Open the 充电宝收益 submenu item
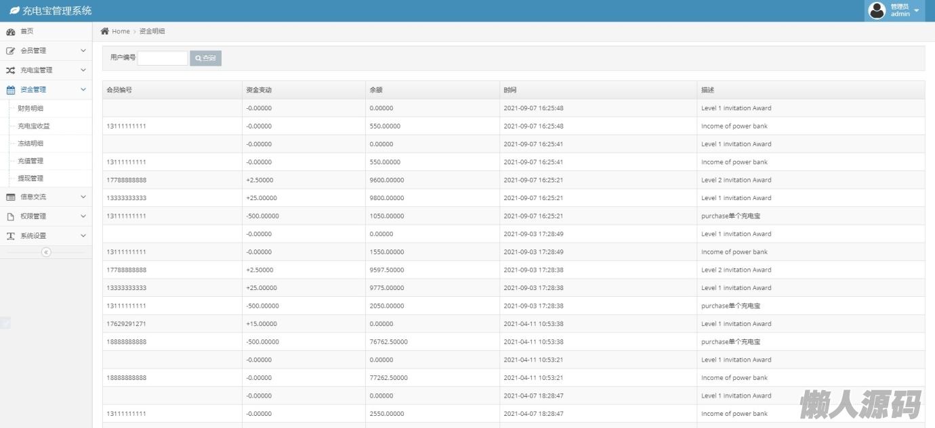Viewport: 935px width, 428px height. click(34, 126)
